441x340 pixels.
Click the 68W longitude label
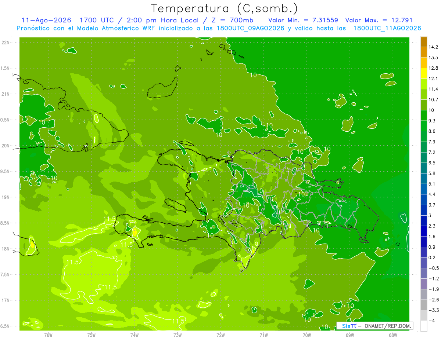[393, 335]
